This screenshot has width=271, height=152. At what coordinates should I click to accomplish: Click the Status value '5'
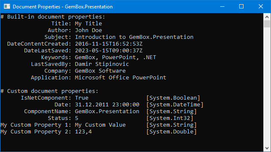(77, 118)
